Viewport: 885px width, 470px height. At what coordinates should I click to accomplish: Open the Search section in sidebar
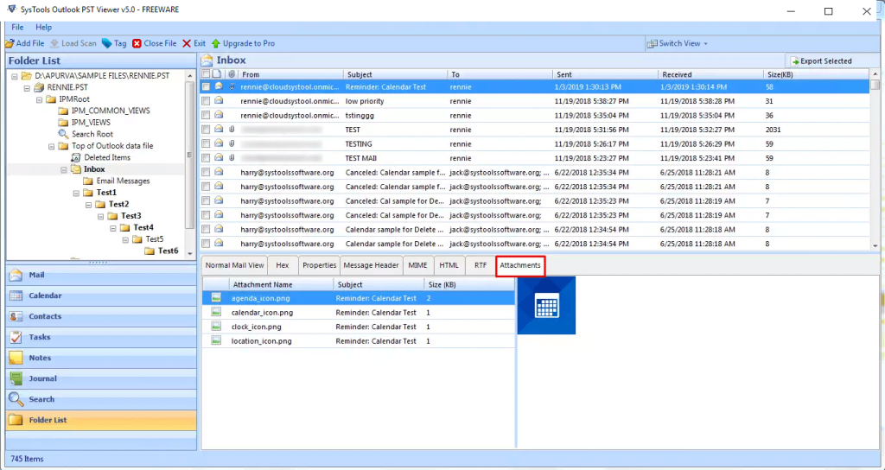[x=102, y=399]
